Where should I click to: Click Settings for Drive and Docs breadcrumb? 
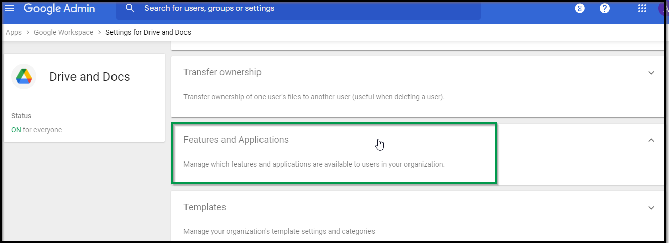148,32
